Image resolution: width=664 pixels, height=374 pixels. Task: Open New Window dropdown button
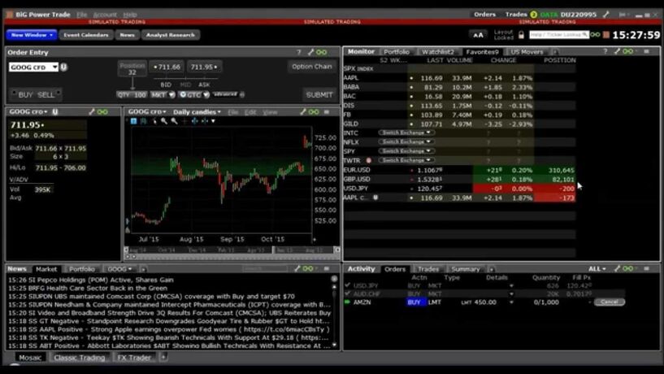(x=32, y=35)
